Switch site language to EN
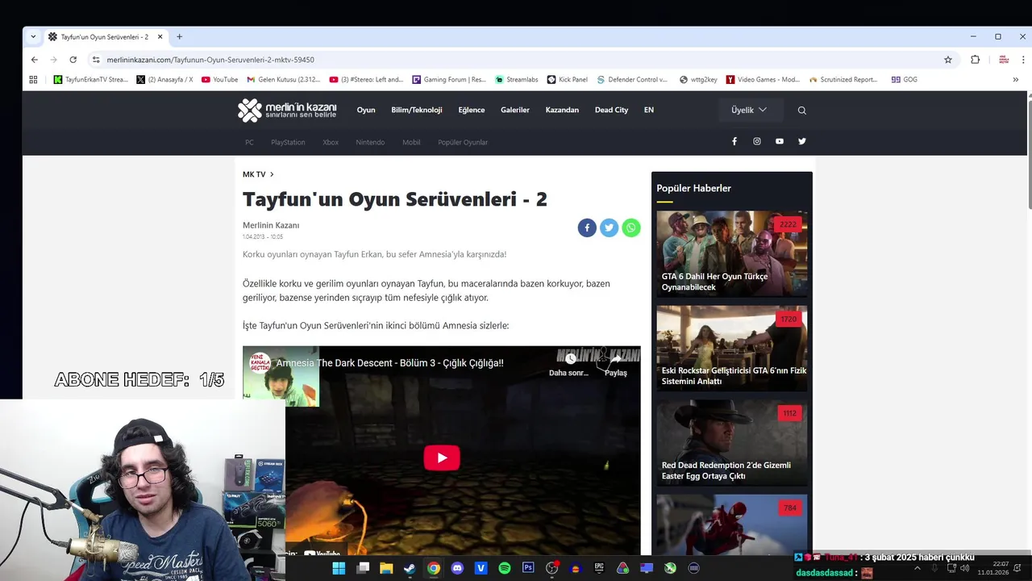Image resolution: width=1032 pixels, height=581 pixels. pyautogui.click(x=649, y=111)
